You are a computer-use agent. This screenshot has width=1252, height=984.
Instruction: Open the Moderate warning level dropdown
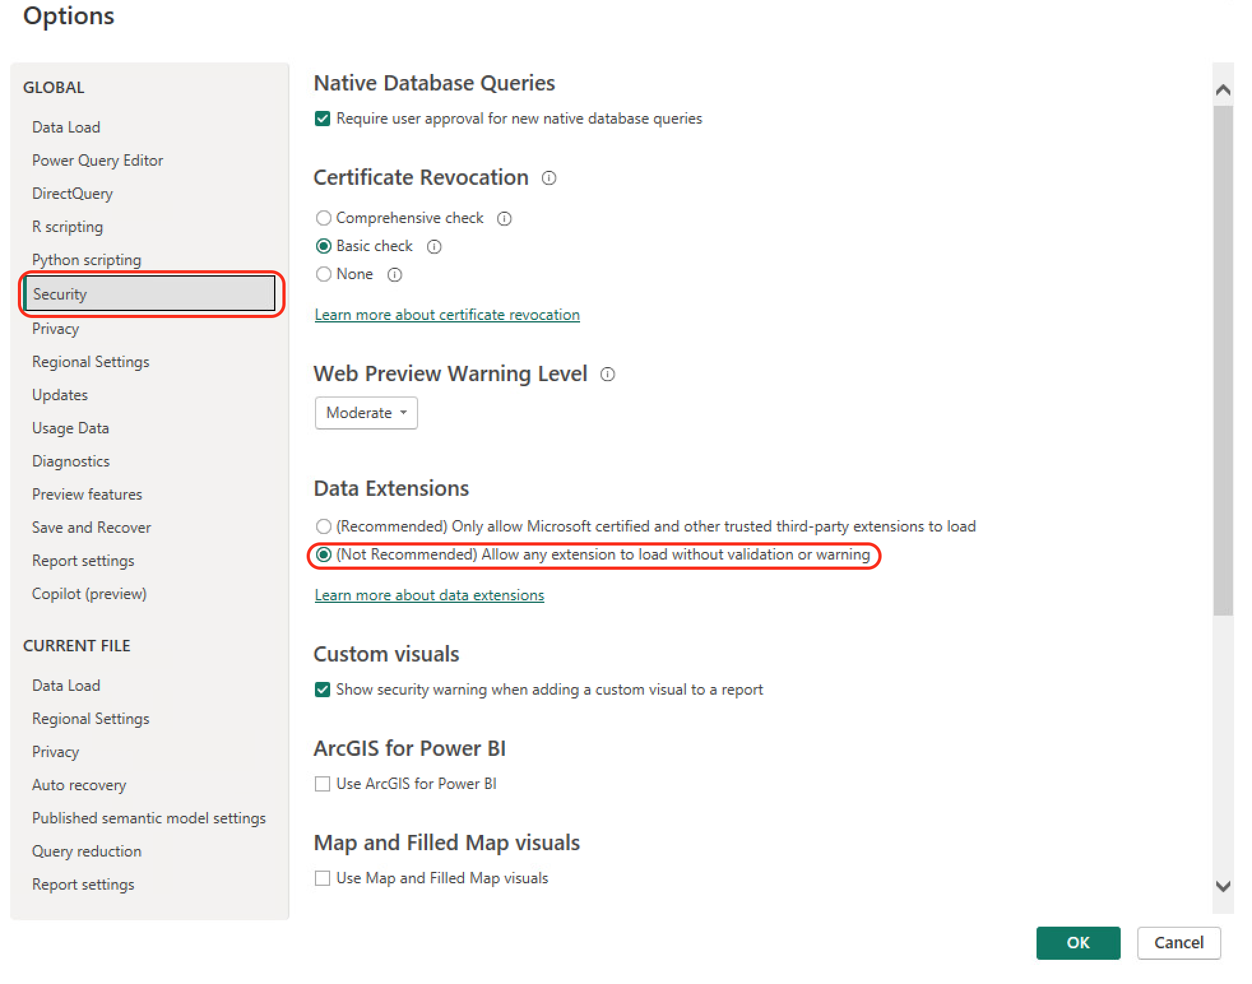tap(365, 412)
